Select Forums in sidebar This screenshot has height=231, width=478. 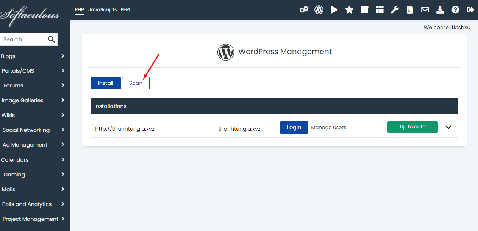pyautogui.click(x=13, y=86)
